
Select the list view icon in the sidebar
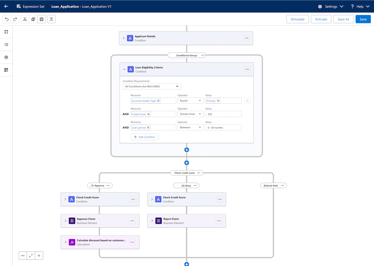pos(6,45)
